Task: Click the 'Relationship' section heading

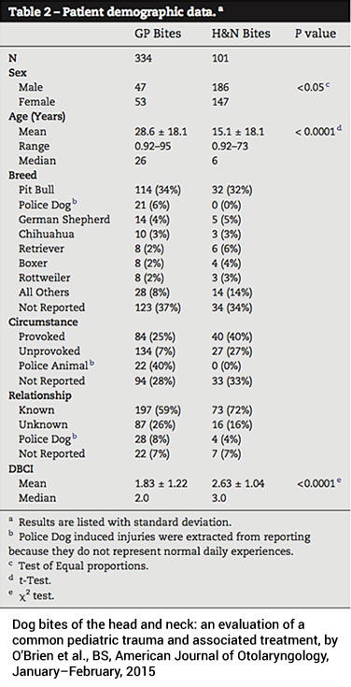Action: pos(40,395)
